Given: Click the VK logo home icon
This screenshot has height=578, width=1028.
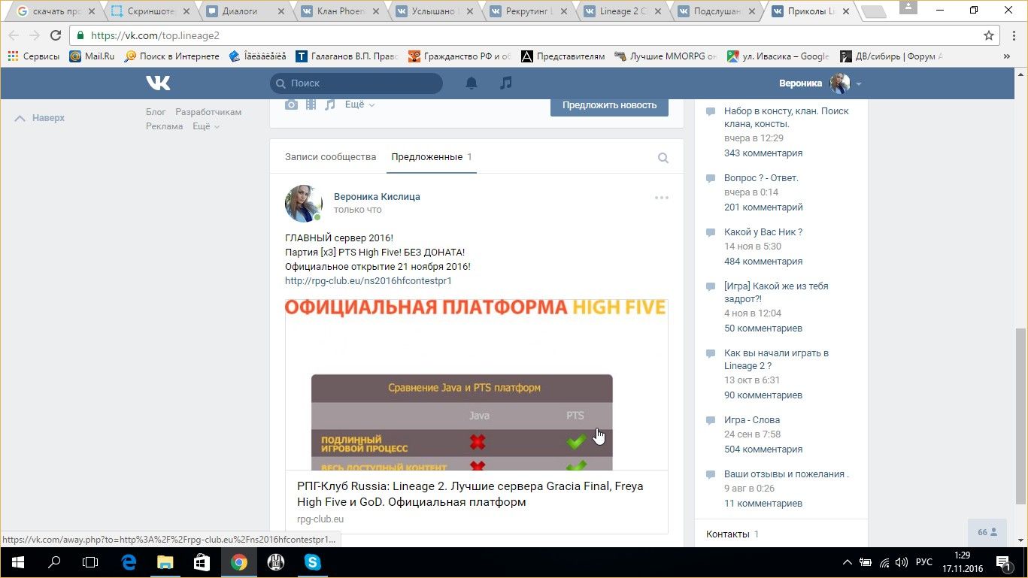Looking at the screenshot, I should click(x=158, y=83).
